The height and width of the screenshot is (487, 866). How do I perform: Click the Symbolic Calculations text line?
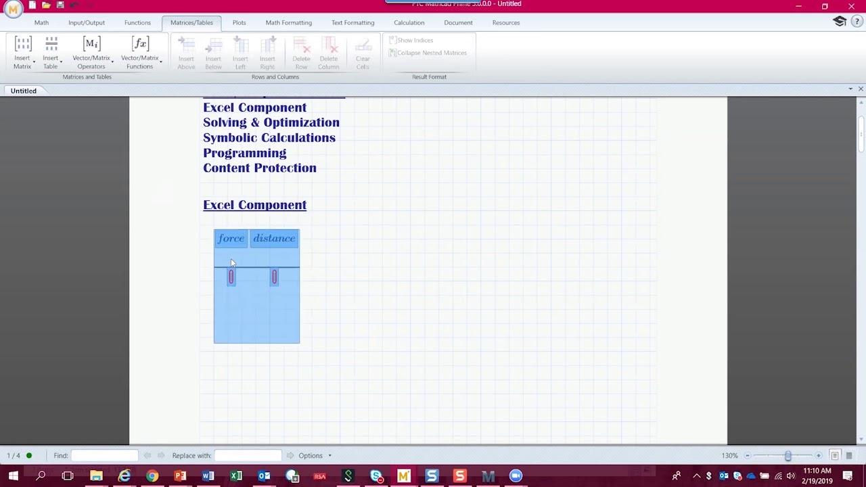click(x=269, y=138)
